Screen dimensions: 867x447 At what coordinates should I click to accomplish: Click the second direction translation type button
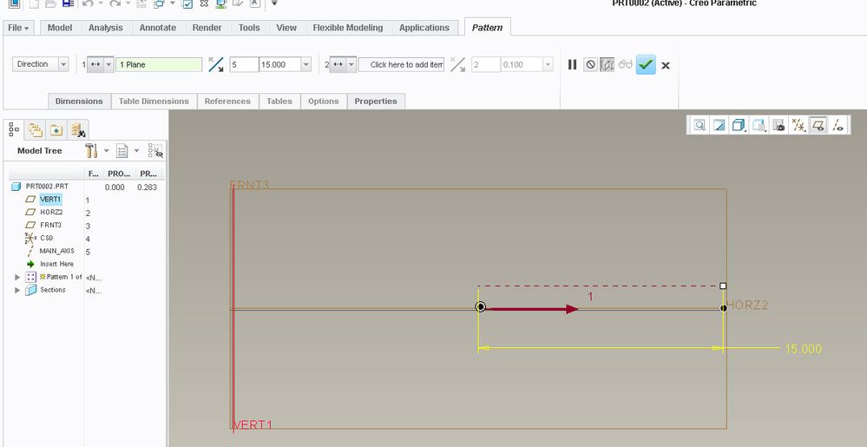[x=338, y=65]
